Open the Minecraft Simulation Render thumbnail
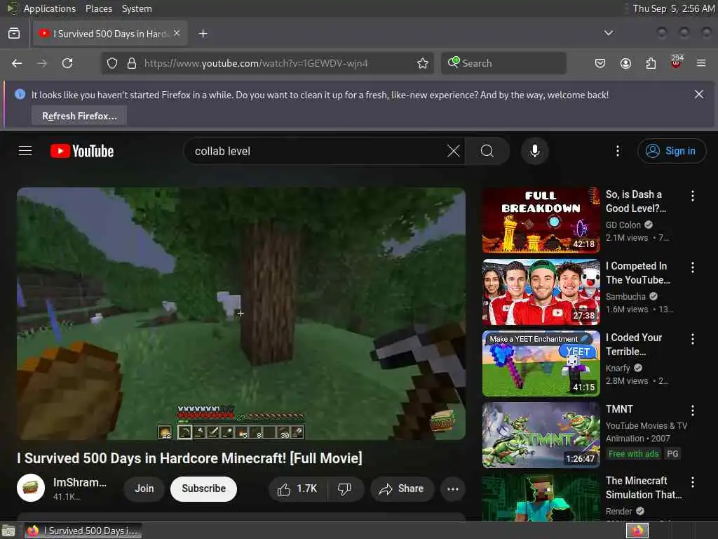 click(x=541, y=498)
